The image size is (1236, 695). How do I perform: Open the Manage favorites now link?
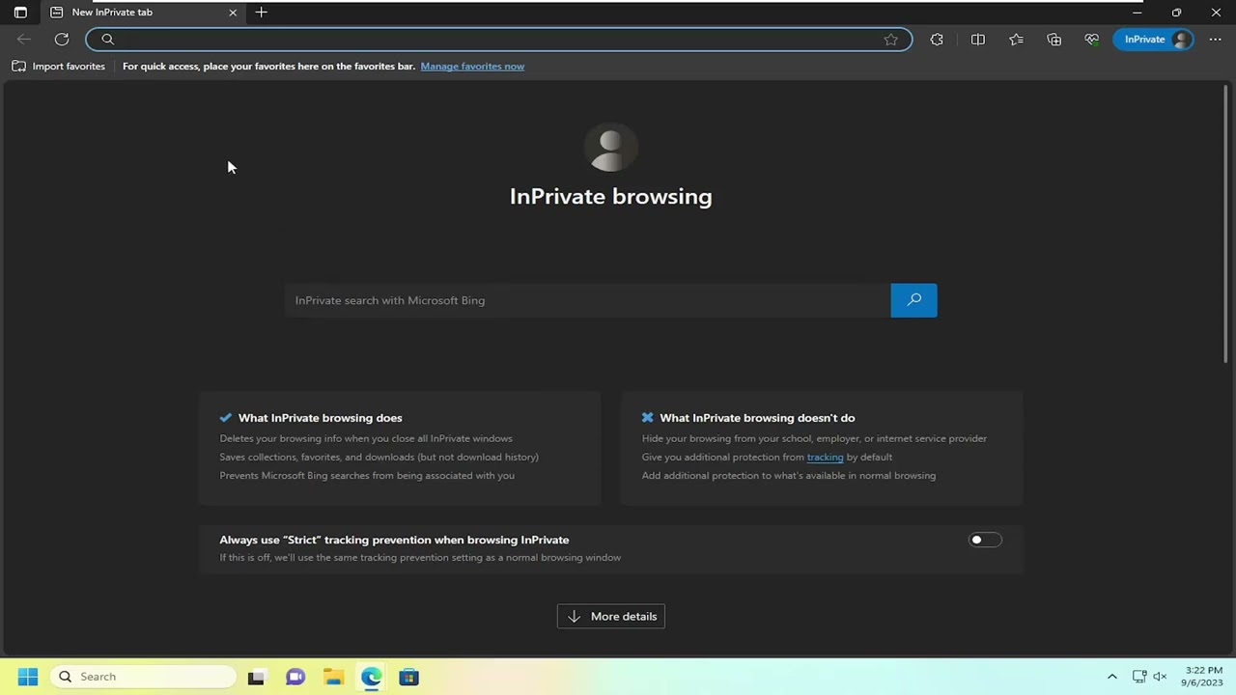(x=472, y=67)
